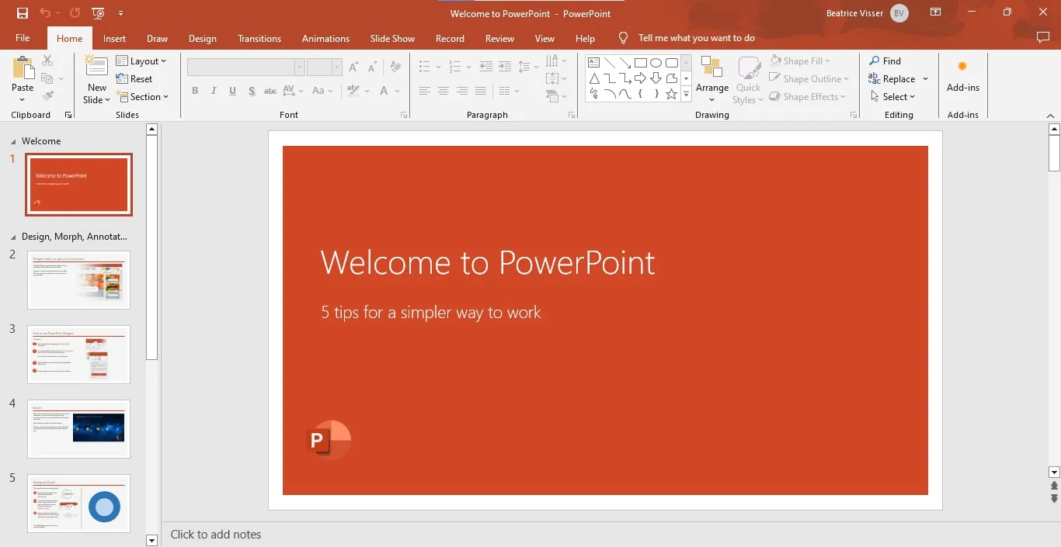Select the Text Box shape icon
The width and height of the screenshot is (1061, 547).
tap(593, 63)
